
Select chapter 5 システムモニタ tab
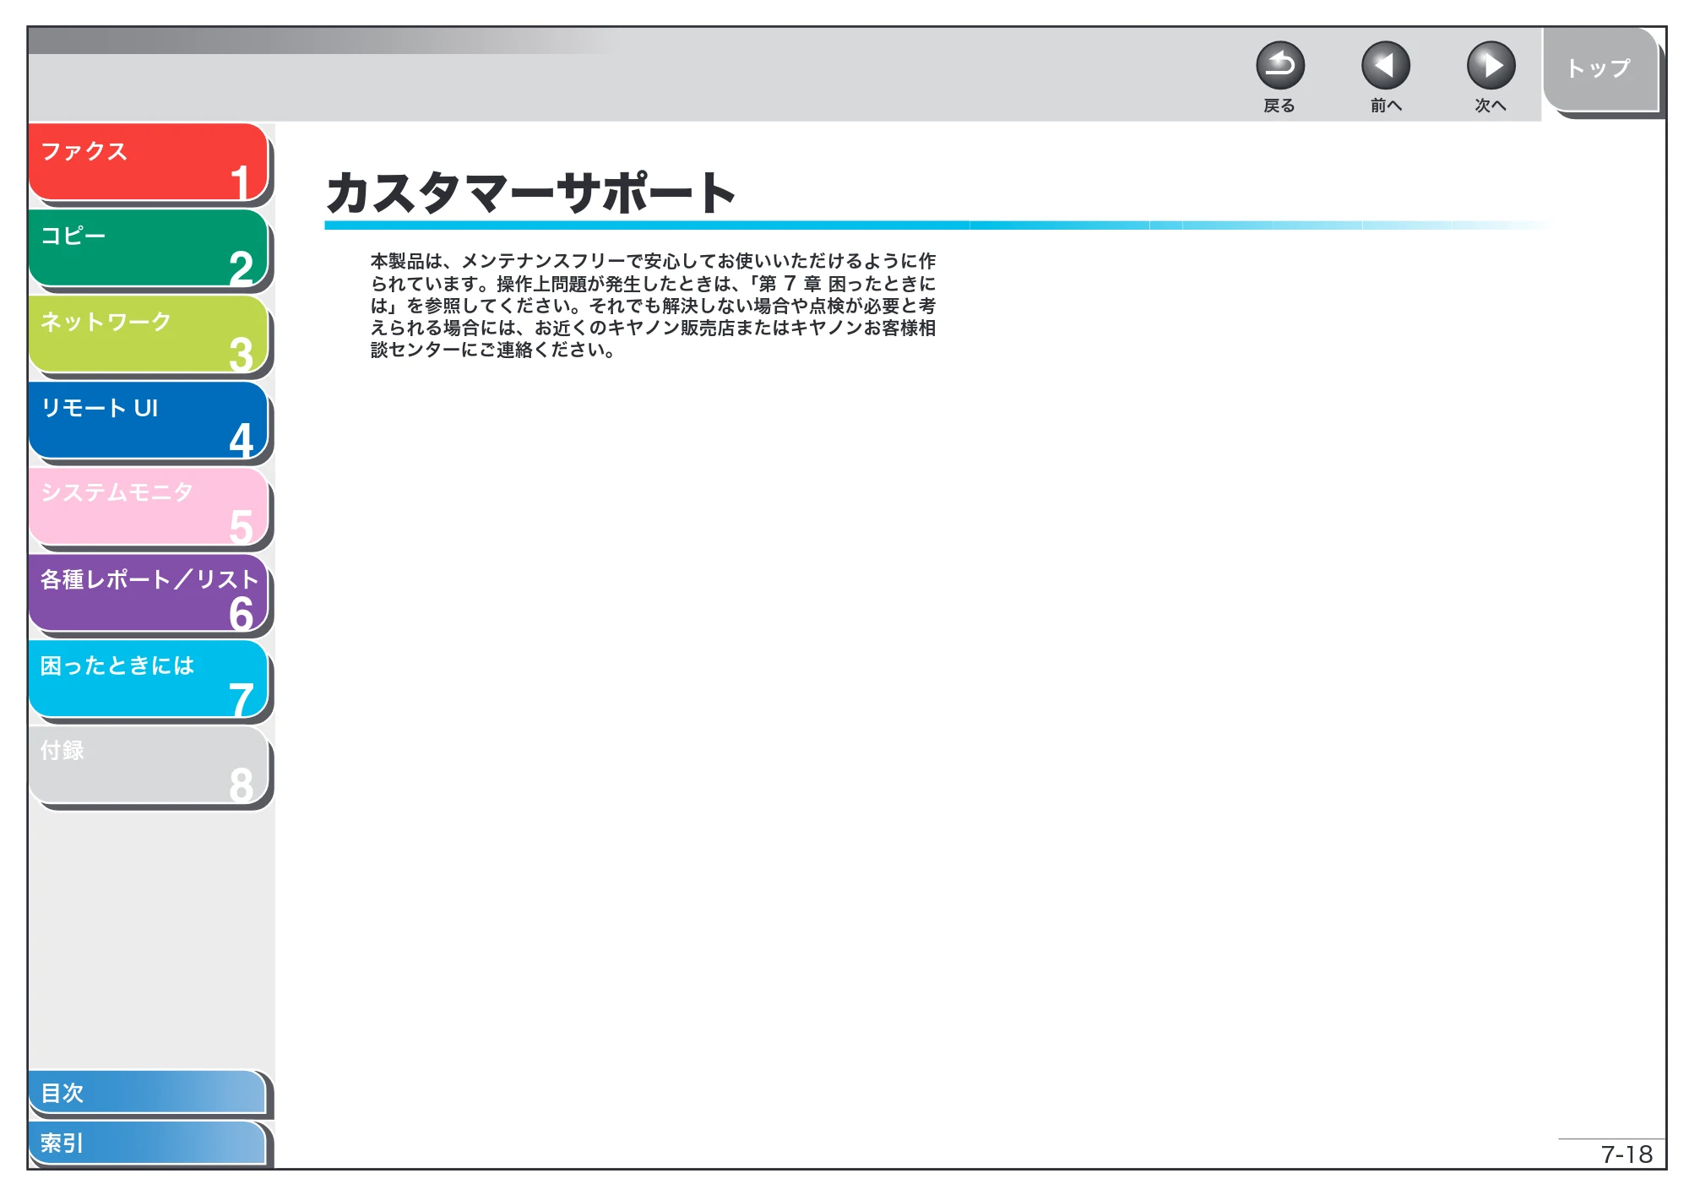tap(149, 507)
